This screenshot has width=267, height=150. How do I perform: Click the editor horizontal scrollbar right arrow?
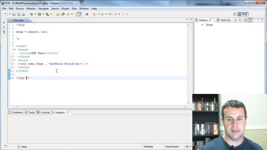coord(185,107)
